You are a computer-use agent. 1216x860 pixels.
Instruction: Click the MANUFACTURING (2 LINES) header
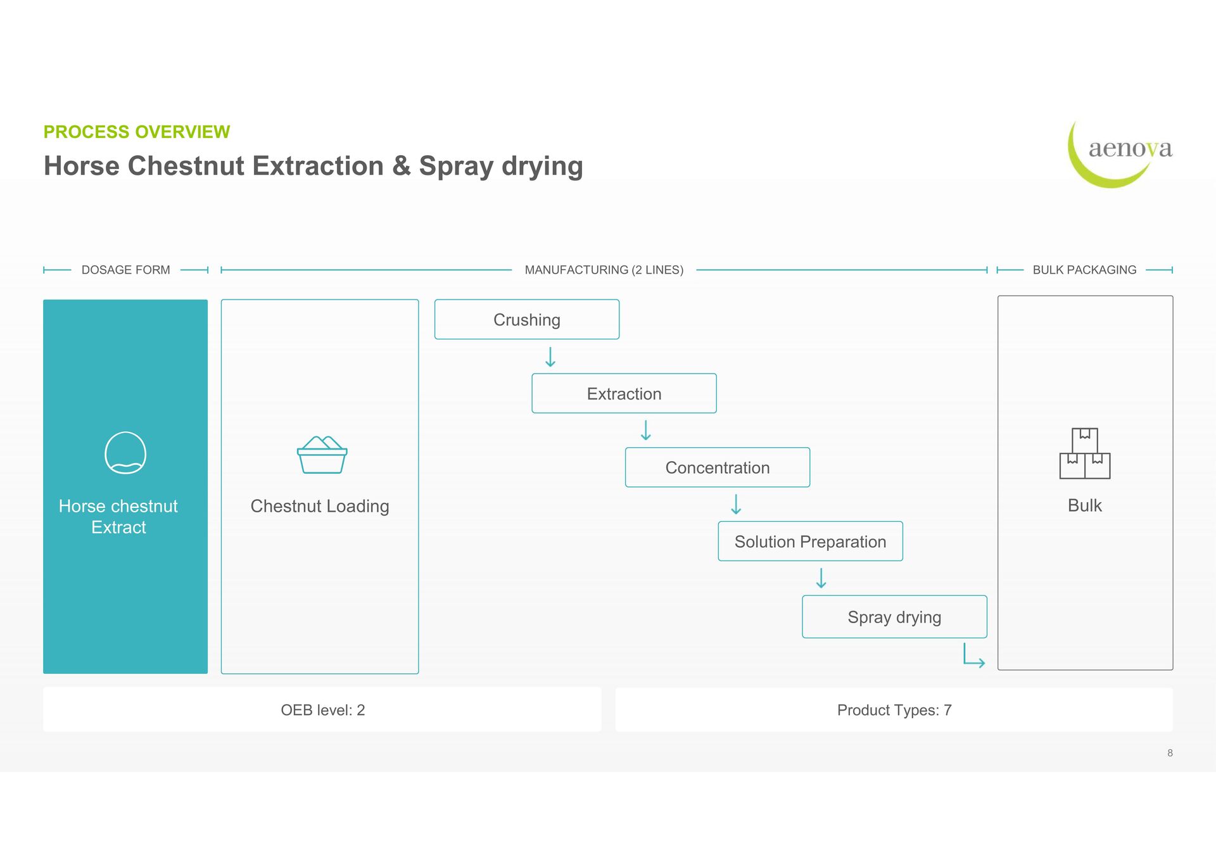click(604, 270)
